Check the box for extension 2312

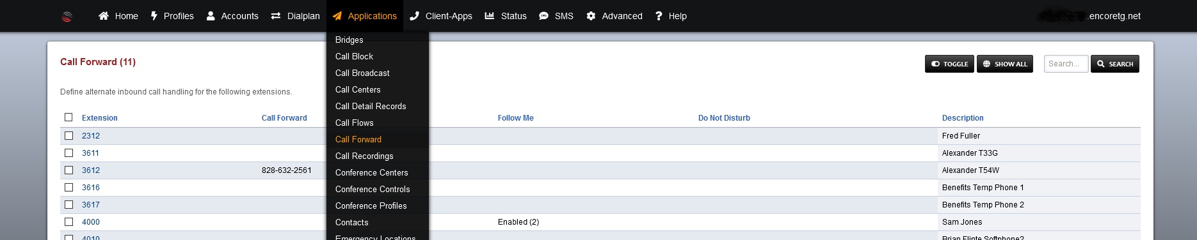pos(68,135)
